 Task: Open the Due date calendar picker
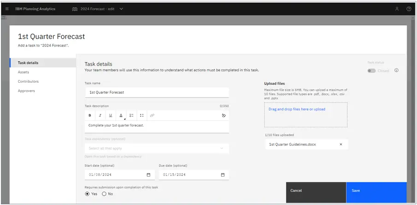click(223, 175)
